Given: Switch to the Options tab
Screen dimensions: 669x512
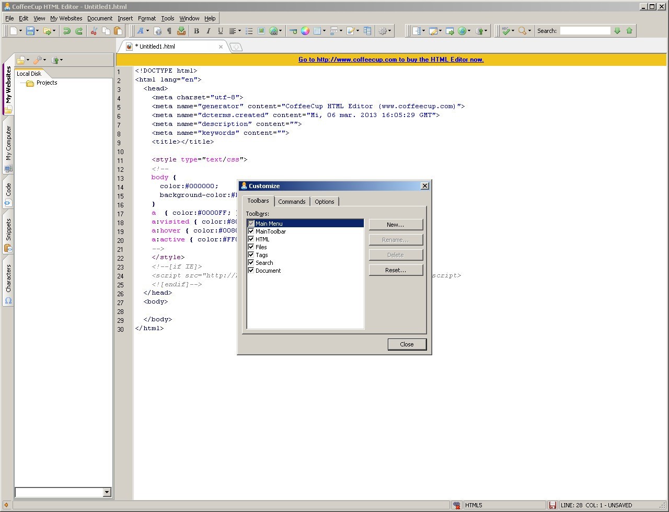Looking at the screenshot, I should (324, 202).
